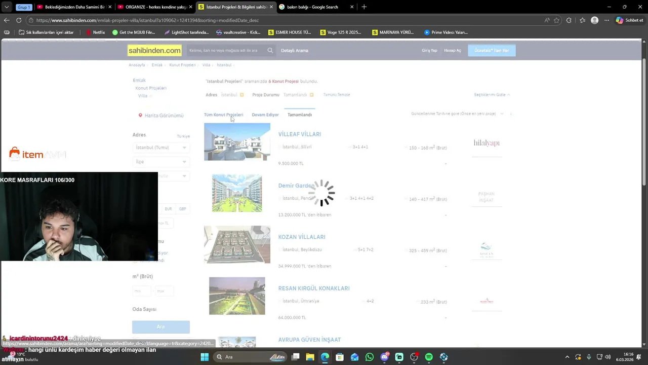
Task: Open the Netflix bookmark
Action: coord(95,32)
